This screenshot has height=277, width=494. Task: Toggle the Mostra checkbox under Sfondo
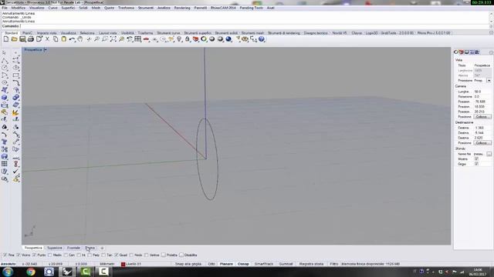coord(476,159)
